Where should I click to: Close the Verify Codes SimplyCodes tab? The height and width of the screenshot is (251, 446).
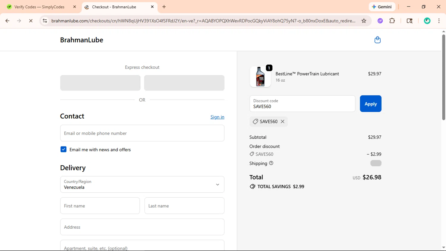75,7
